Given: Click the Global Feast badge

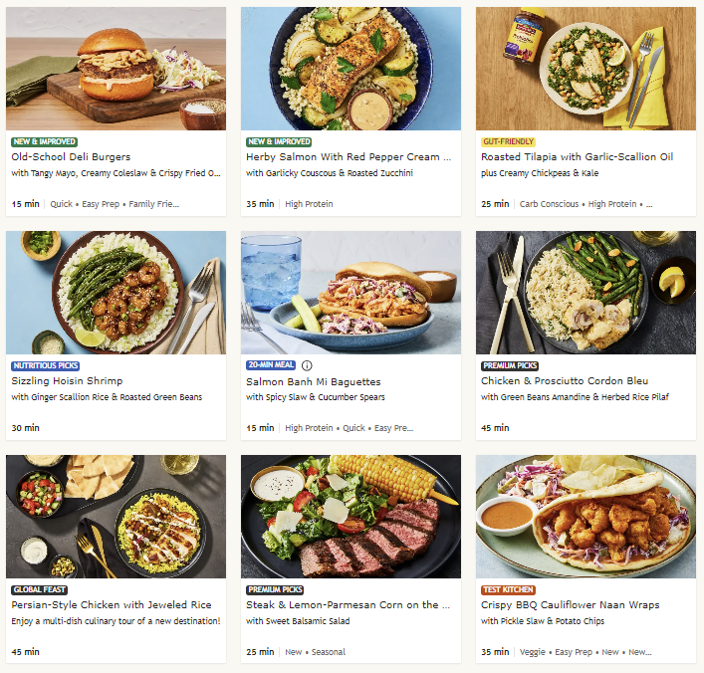Looking at the screenshot, I should (40, 590).
